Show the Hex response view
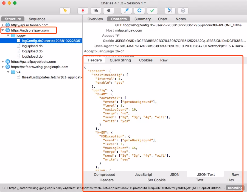 [x=231, y=180]
